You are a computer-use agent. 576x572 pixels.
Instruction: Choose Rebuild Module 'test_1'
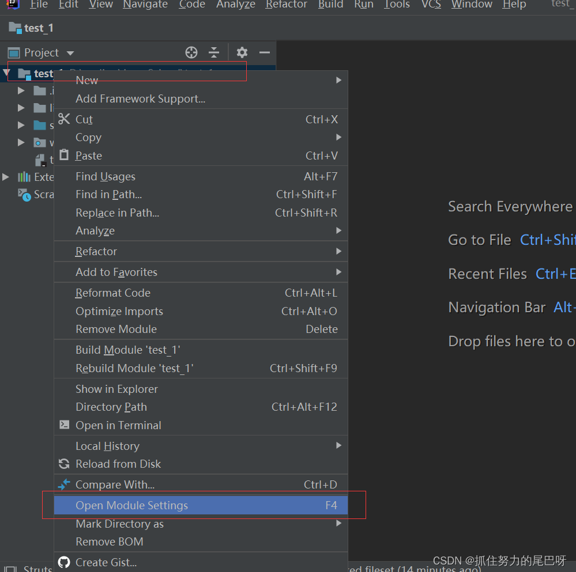[201, 368]
